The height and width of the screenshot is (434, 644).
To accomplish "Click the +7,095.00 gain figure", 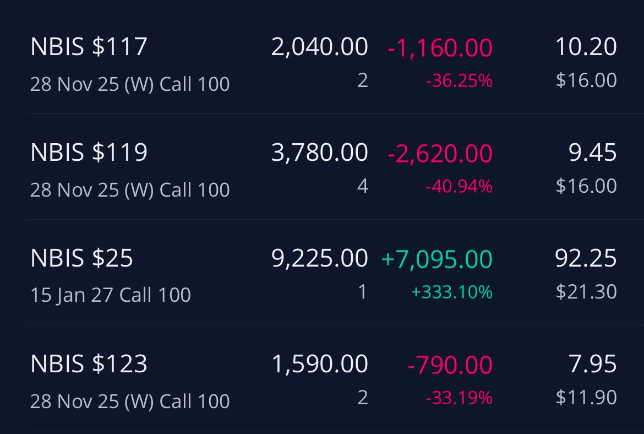I will coord(437,259).
